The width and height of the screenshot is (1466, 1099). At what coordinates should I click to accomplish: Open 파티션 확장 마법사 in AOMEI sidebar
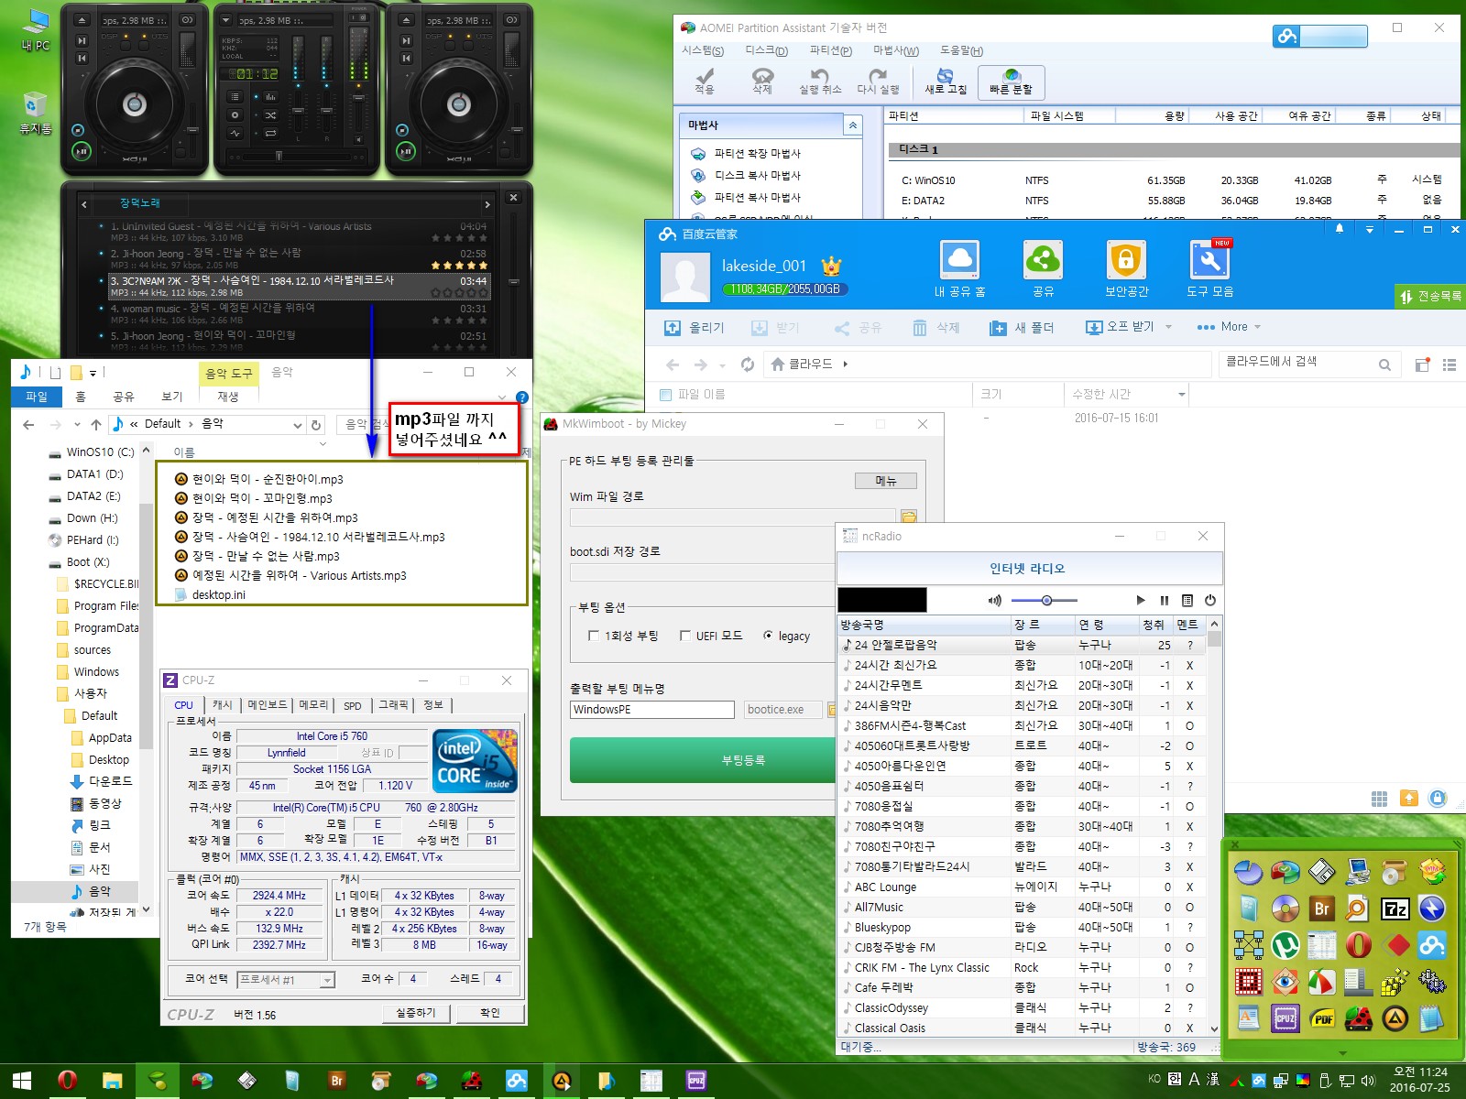click(757, 153)
